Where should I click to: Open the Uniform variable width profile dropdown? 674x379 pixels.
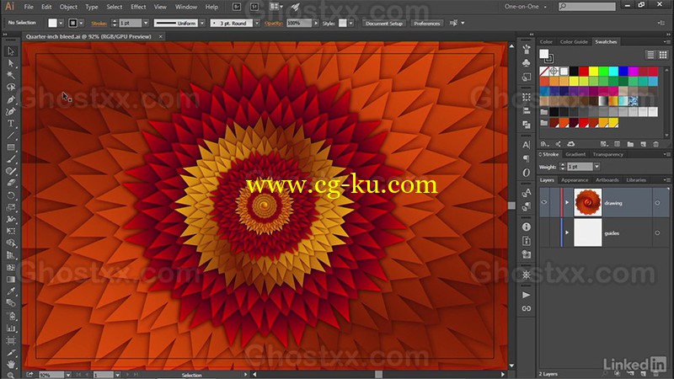point(202,24)
